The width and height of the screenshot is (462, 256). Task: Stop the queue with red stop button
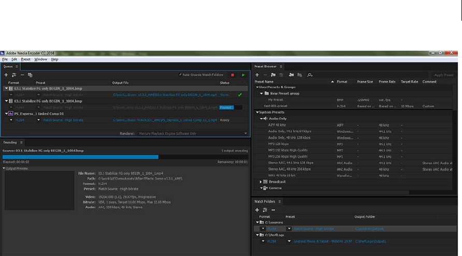tap(233, 75)
